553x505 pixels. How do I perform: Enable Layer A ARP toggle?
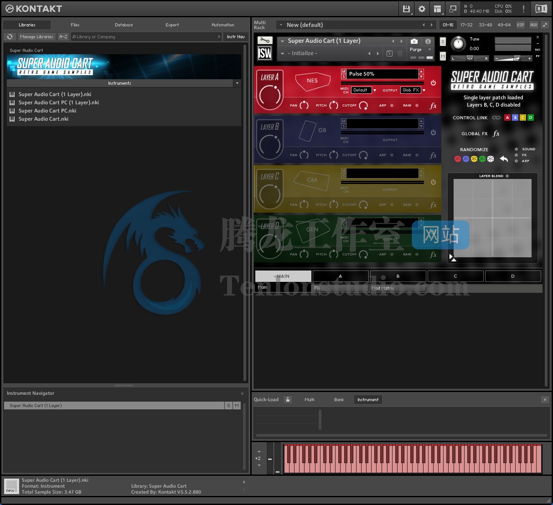tap(392, 106)
